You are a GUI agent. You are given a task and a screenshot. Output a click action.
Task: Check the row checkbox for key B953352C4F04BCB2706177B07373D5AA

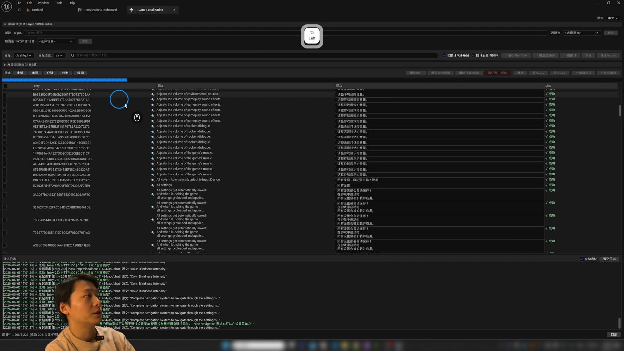[x=5, y=95]
